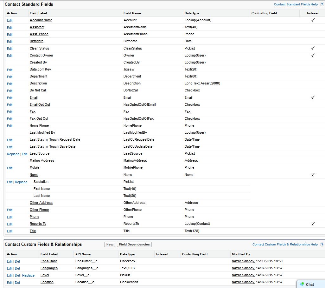The height and width of the screenshot is (288, 325).
Task: Open the Contact Owner field details
Action: tap(41, 55)
